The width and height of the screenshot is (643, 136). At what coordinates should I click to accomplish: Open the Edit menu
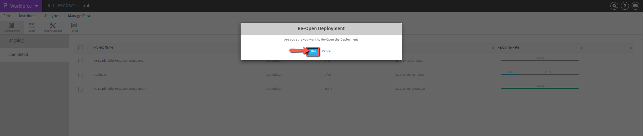7,16
